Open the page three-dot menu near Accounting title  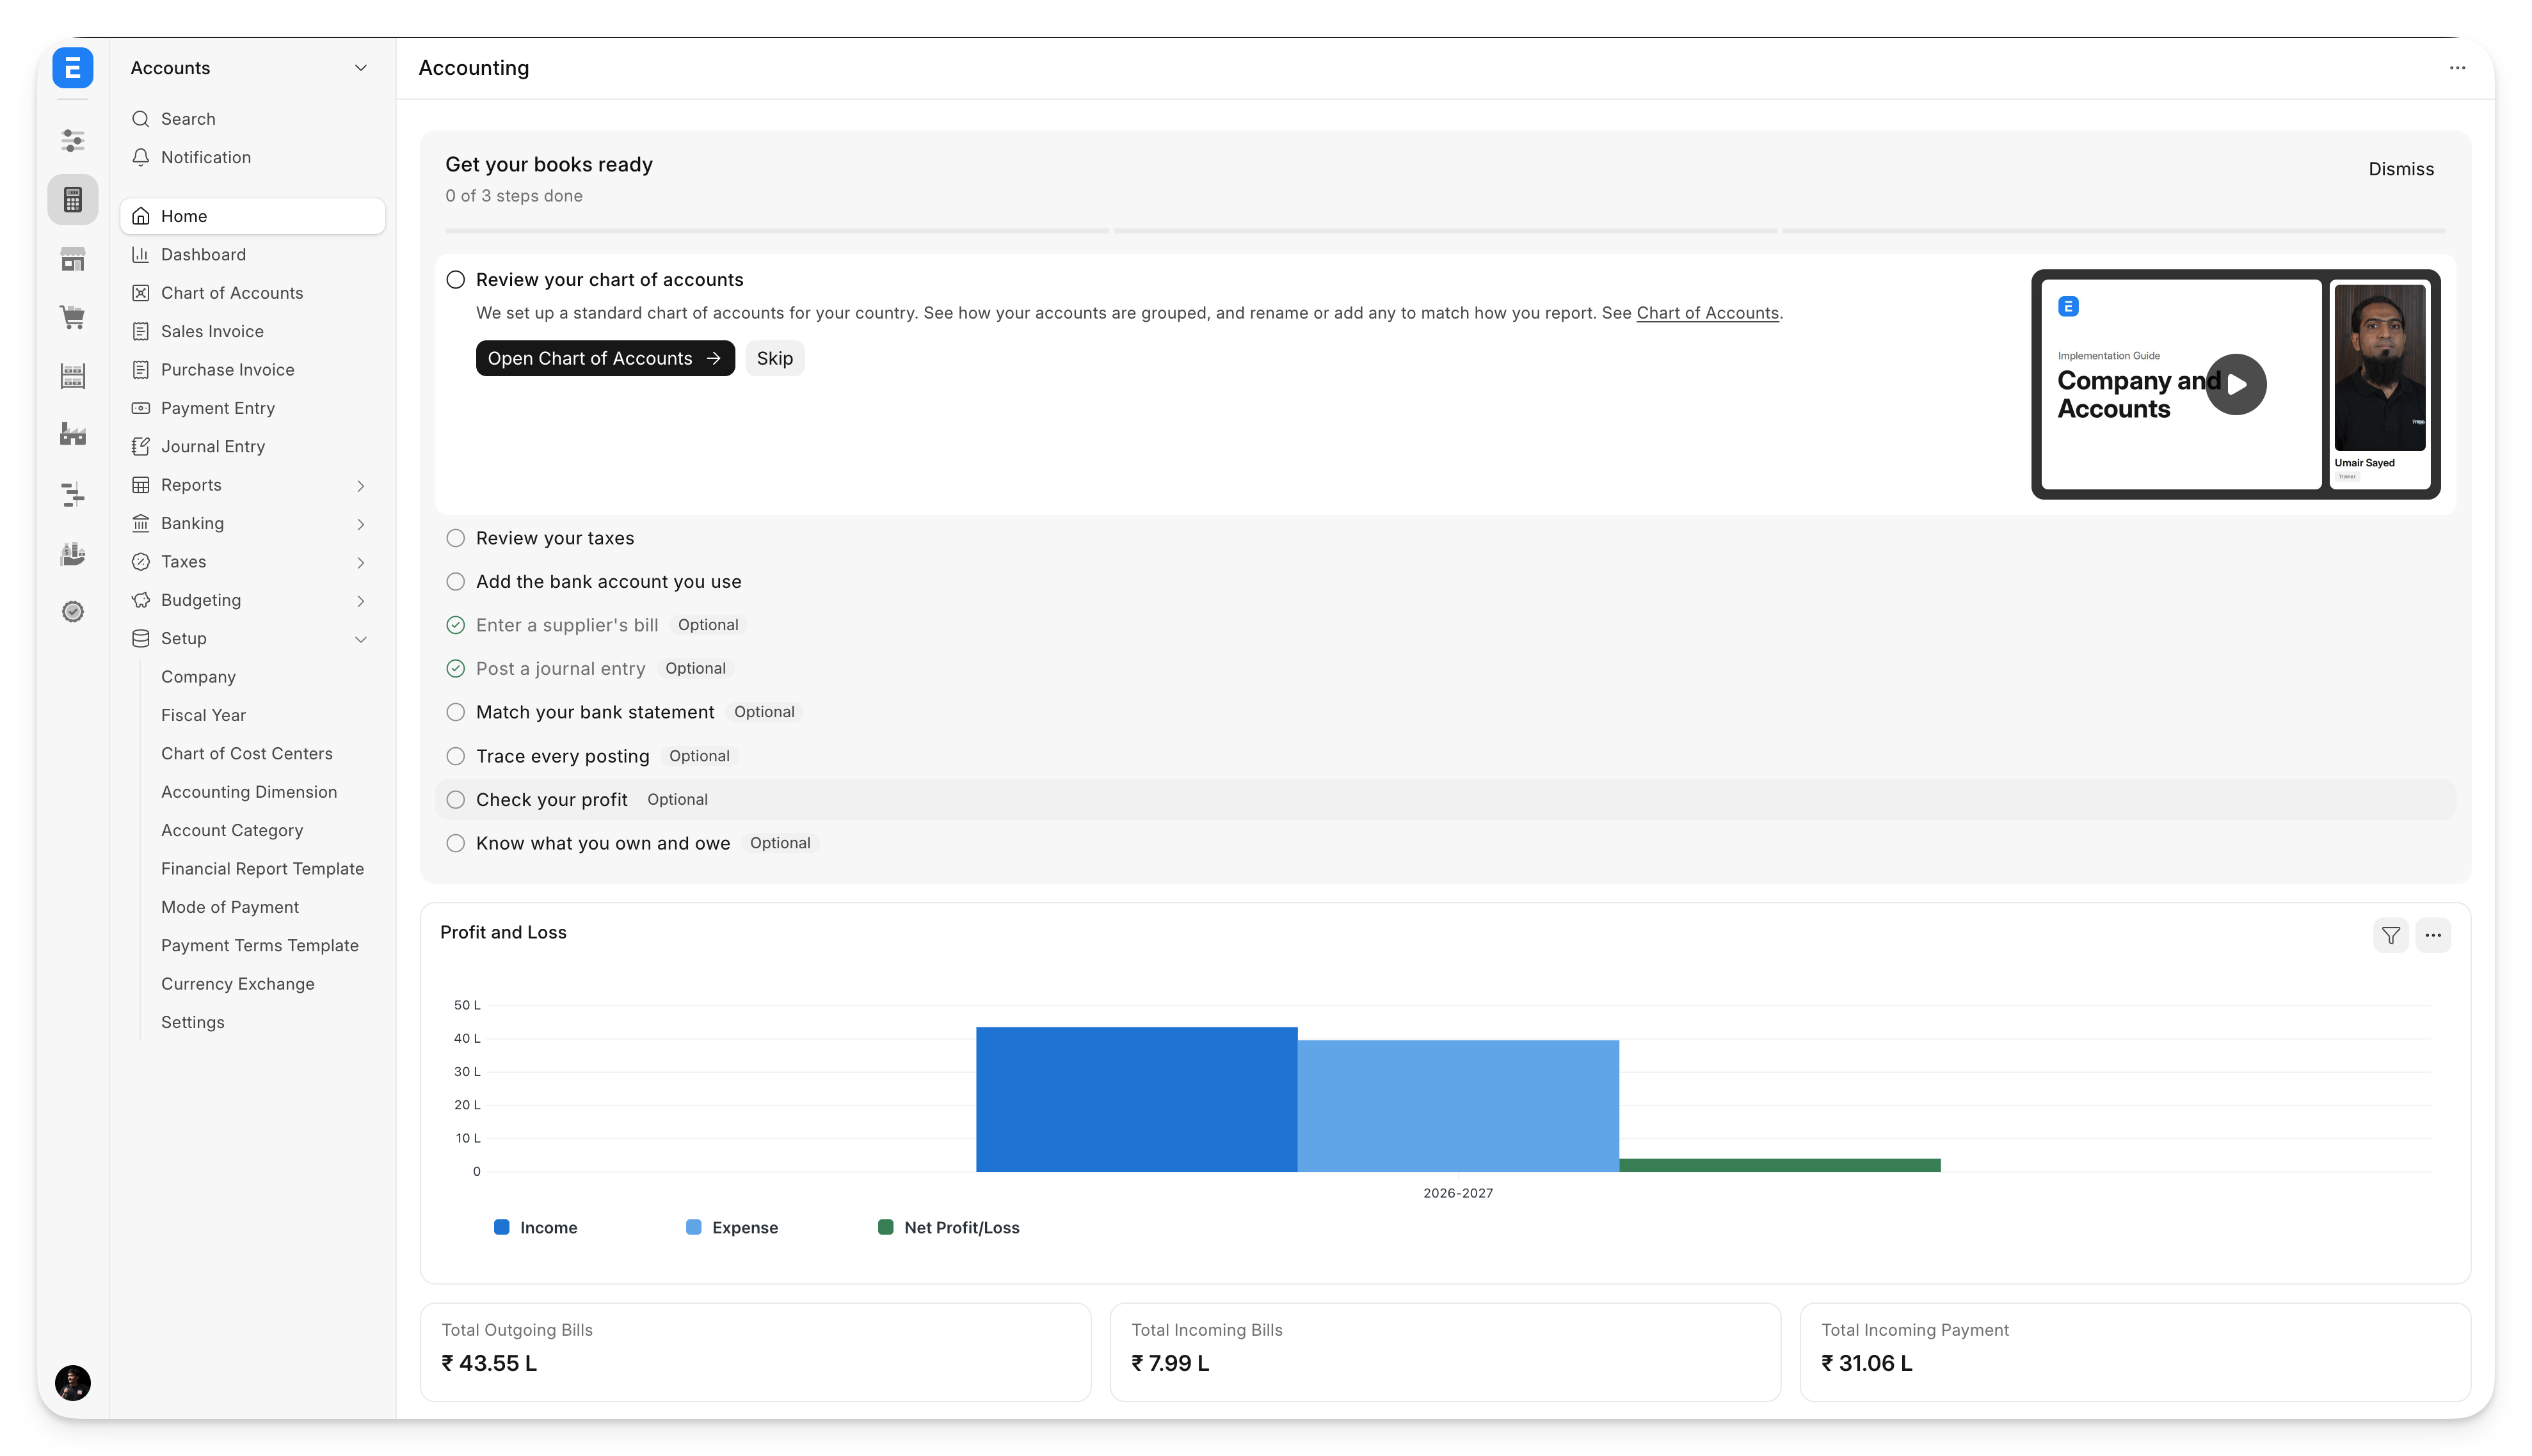coord(2457,68)
